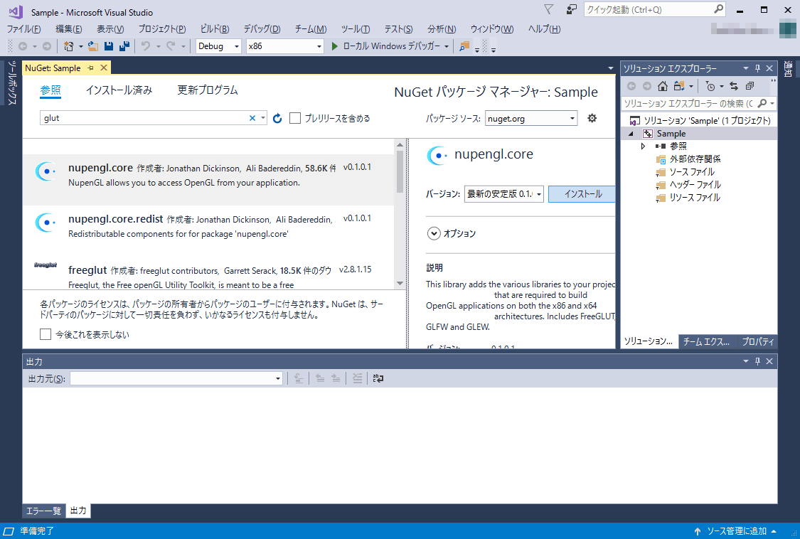Open the 通知 side tab
The height and width of the screenshot is (539, 800).
(x=788, y=69)
